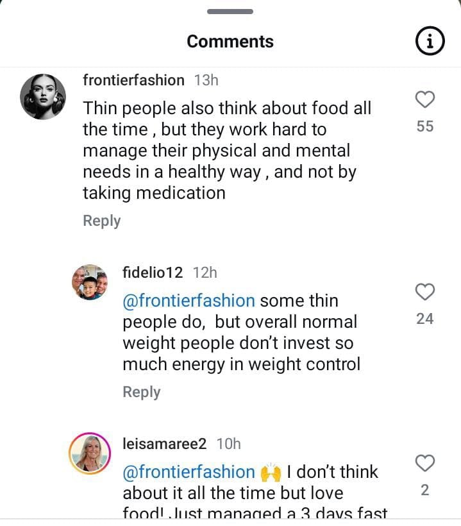This screenshot has height=526, width=461.
Task: View the 24 likes count
Action: coord(425,319)
